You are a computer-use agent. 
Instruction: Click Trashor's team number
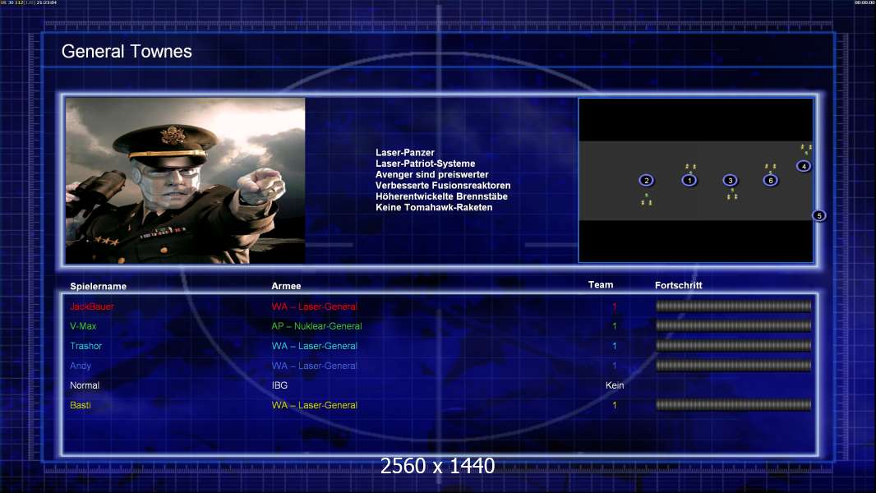615,346
